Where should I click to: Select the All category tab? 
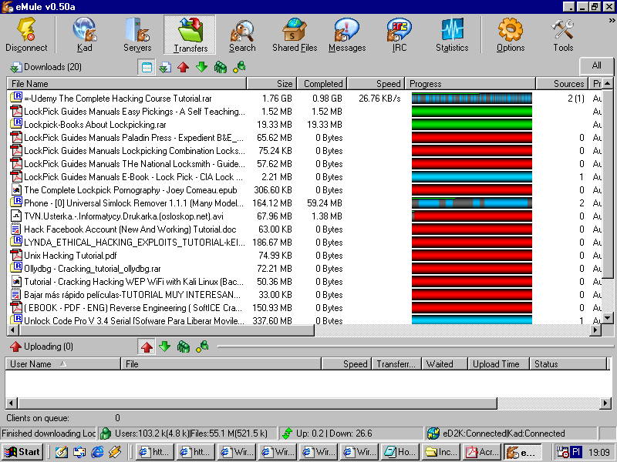[x=596, y=65]
